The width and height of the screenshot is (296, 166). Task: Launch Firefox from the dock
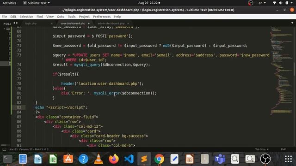[x=114, y=159]
